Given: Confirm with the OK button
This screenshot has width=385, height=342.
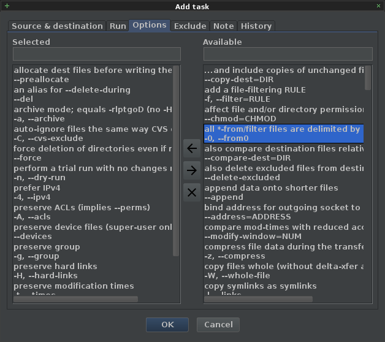Looking at the screenshot, I should coord(167,325).
